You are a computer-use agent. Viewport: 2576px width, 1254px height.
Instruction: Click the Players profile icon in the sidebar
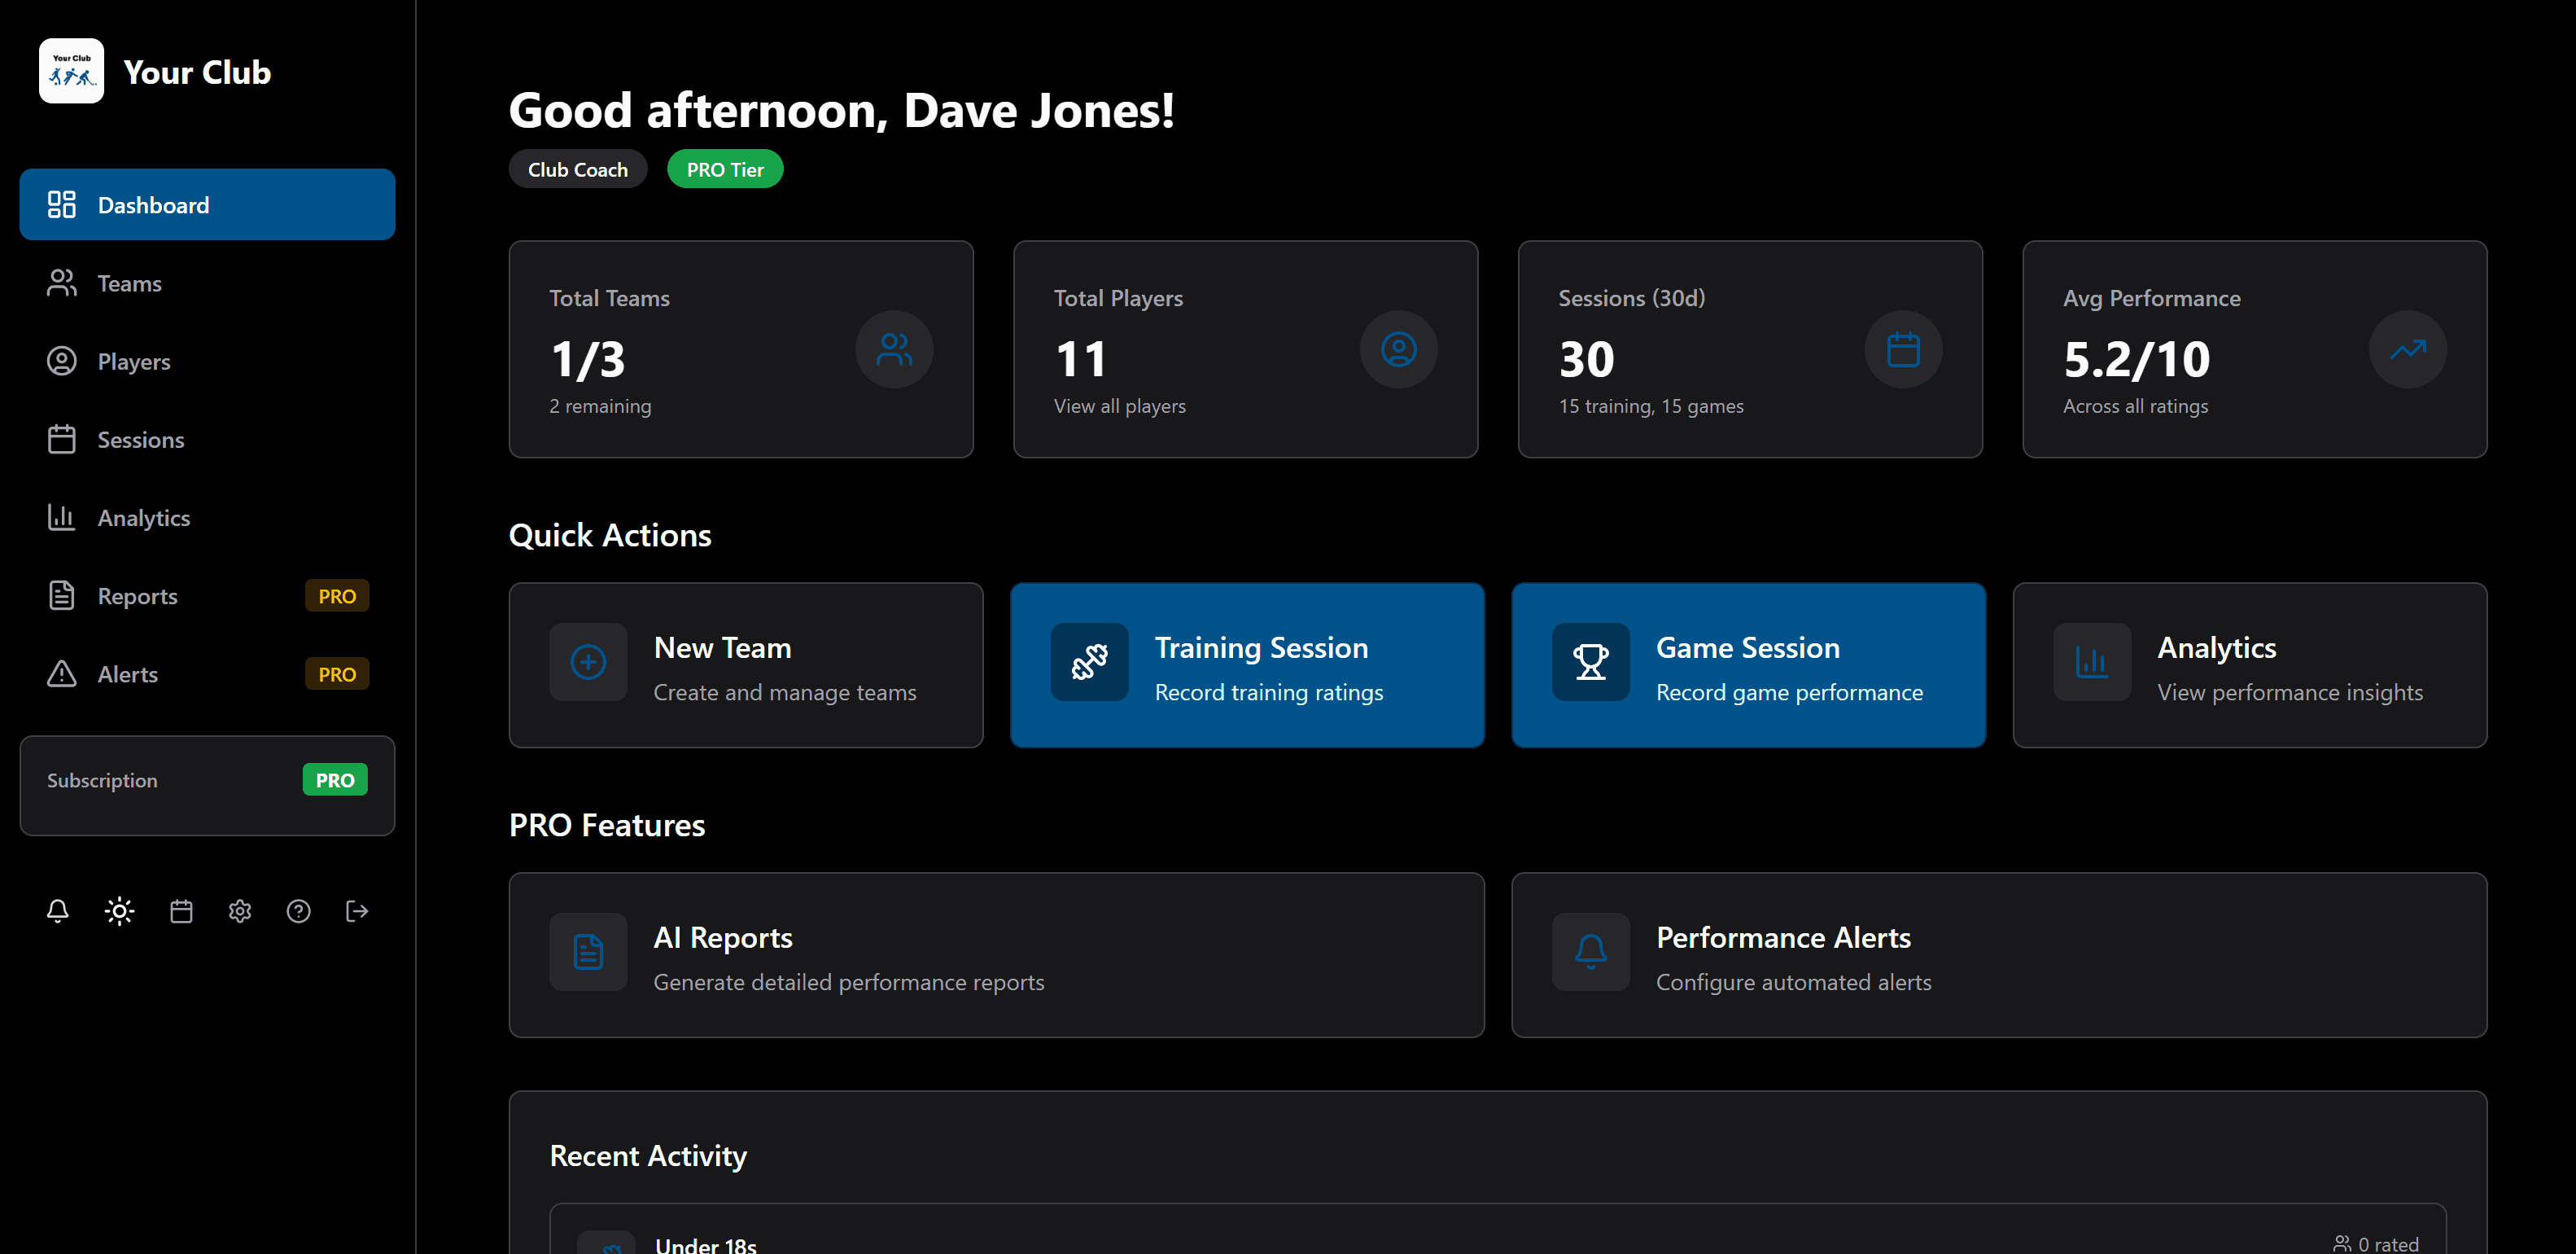pos(61,362)
